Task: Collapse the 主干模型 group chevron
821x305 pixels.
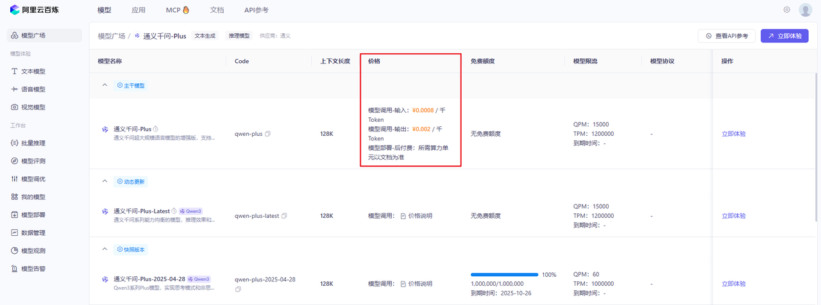Action: point(105,85)
